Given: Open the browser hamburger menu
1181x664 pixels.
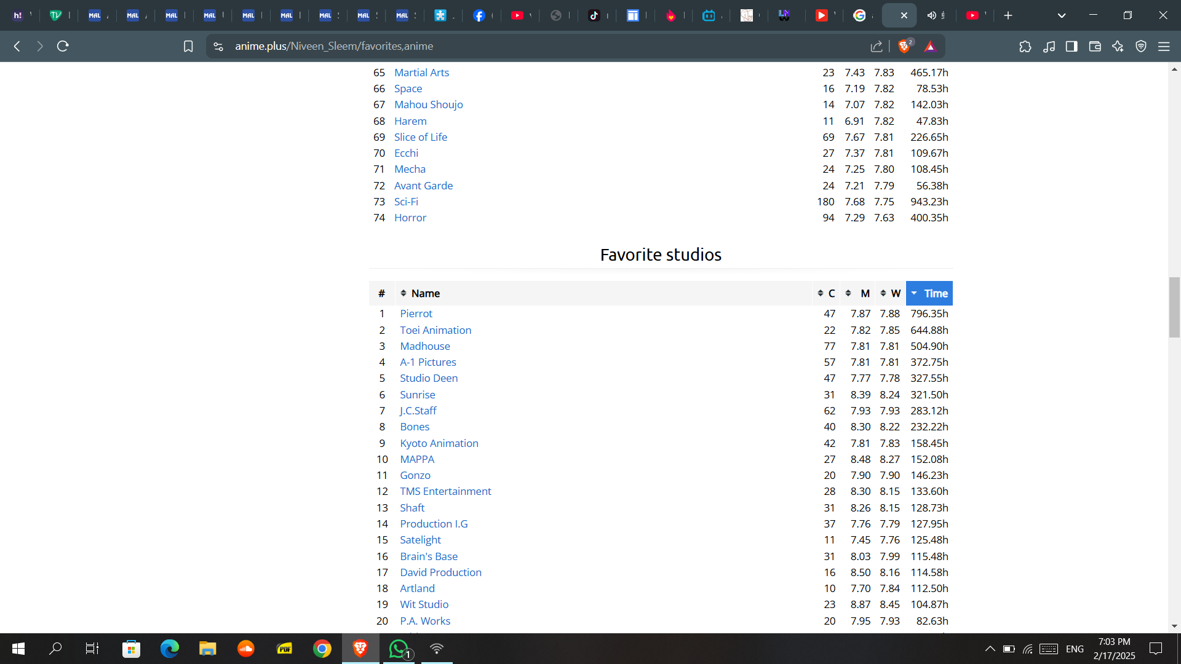Looking at the screenshot, I should coord(1164,46).
